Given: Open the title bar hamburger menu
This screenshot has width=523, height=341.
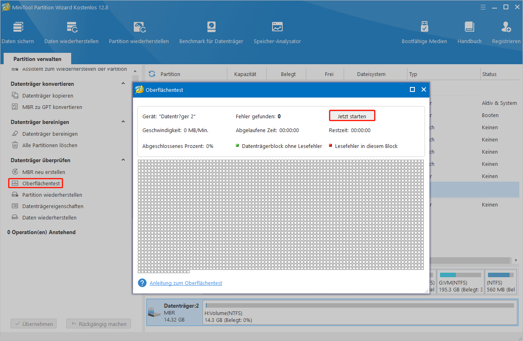Looking at the screenshot, I should pyautogui.click(x=483, y=7).
